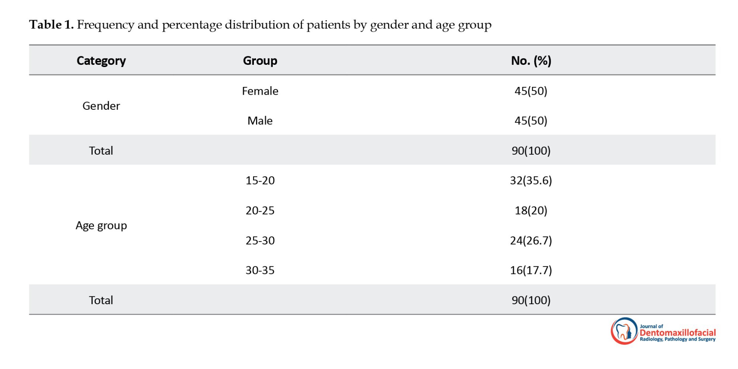Click the Group column header
Screen dimensions: 738x369
point(260,60)
